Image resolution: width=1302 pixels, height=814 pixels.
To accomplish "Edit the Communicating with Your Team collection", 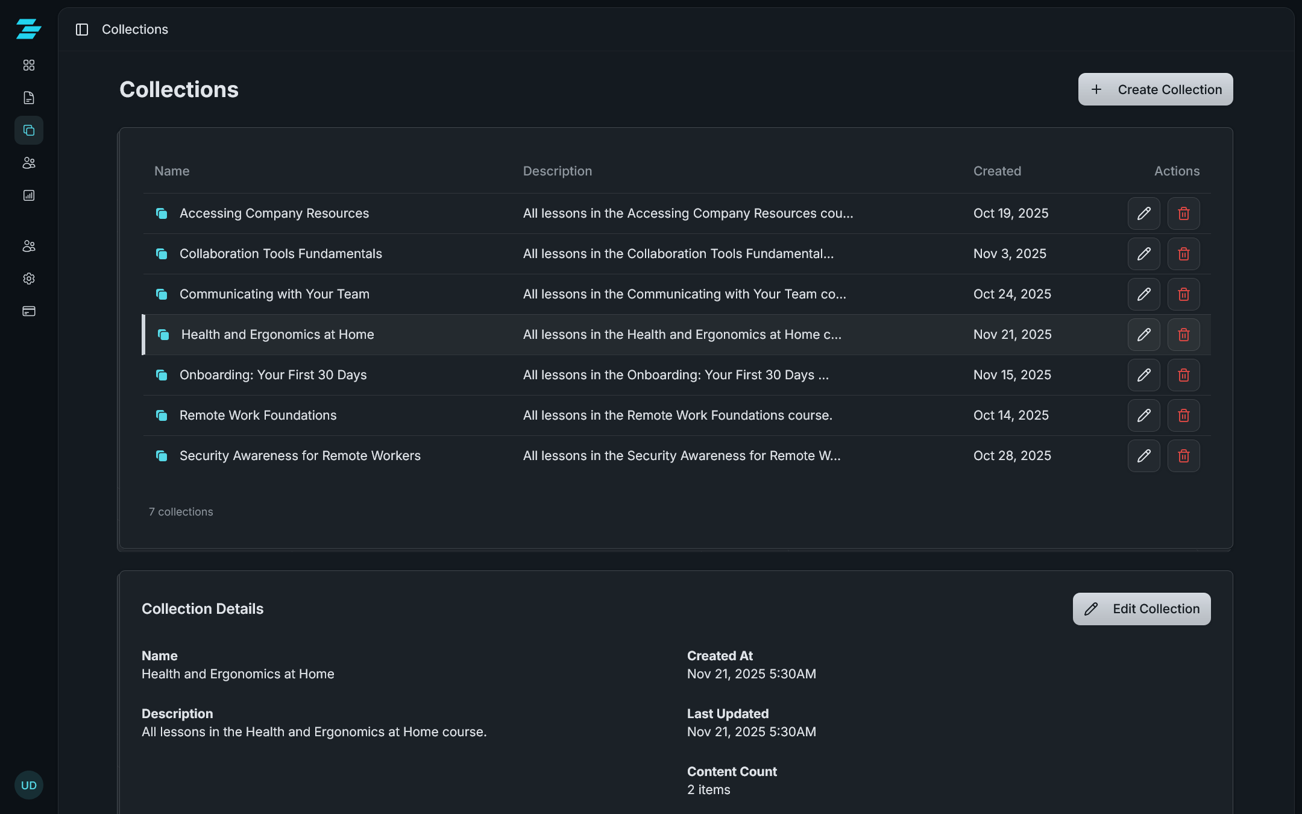I will 1143,294.
